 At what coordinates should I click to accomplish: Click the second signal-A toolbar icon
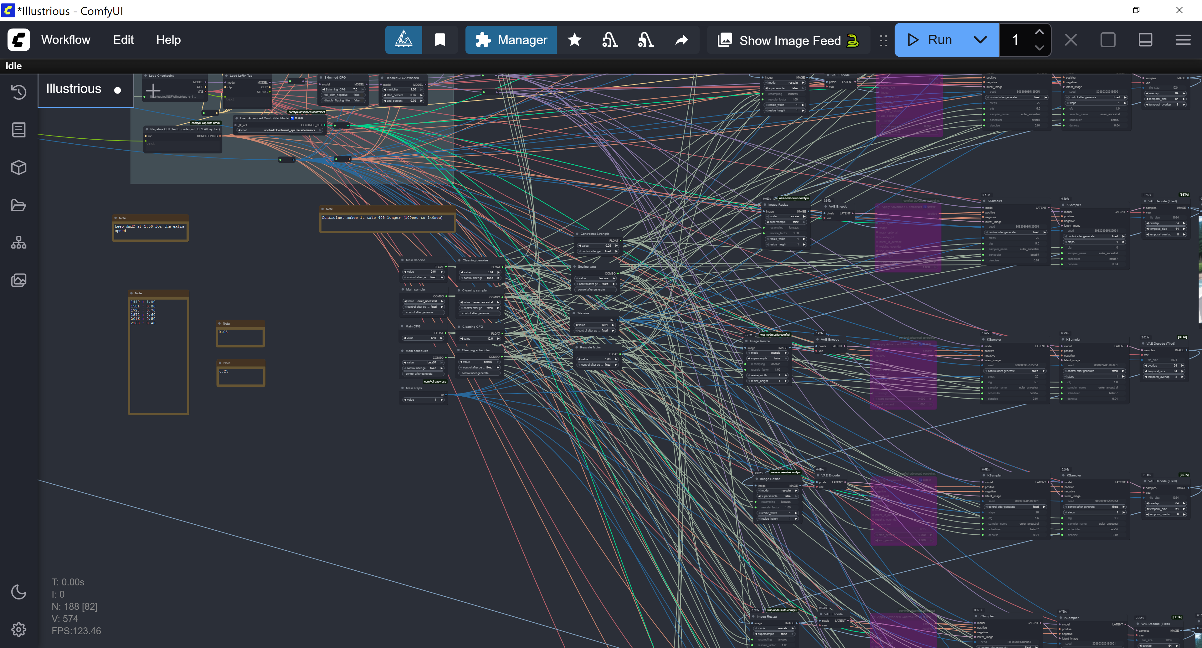(646, 40)
